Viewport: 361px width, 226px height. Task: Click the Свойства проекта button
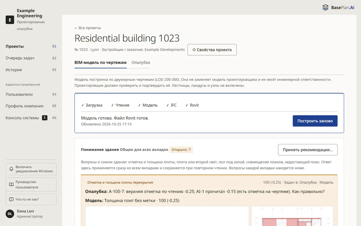tap(212, 50)
